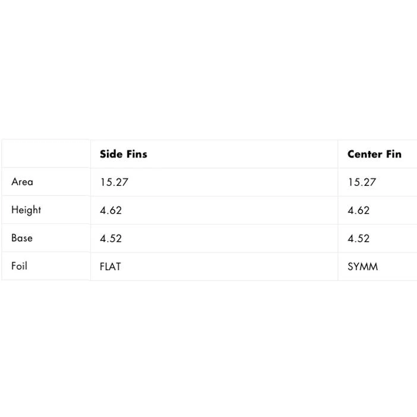Pick the Side Fins Height value 4.62
Screen dimensions: 417x417
[x=110, y=210]
